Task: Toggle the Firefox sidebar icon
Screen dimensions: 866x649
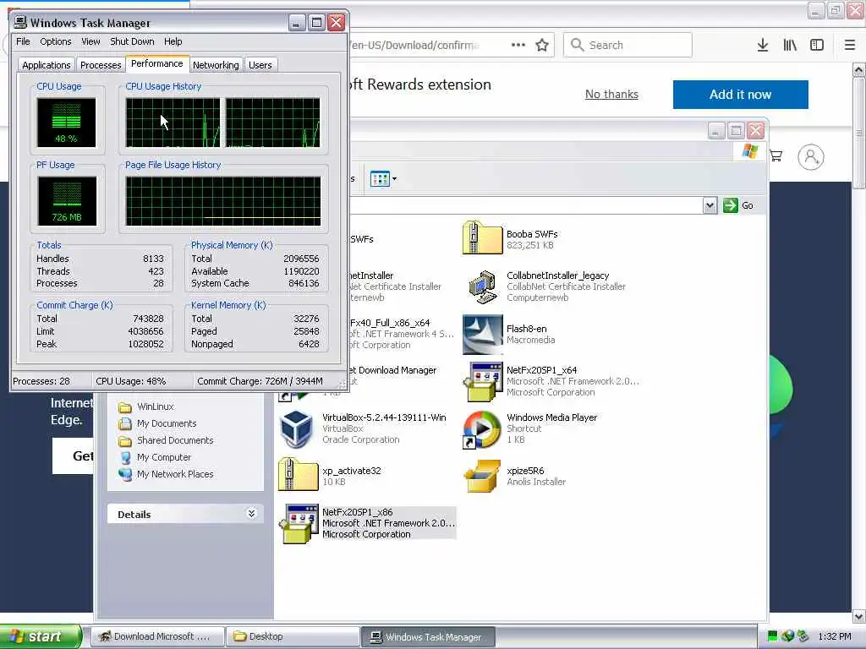Action: pyautogui.click(x=817, y=46)
